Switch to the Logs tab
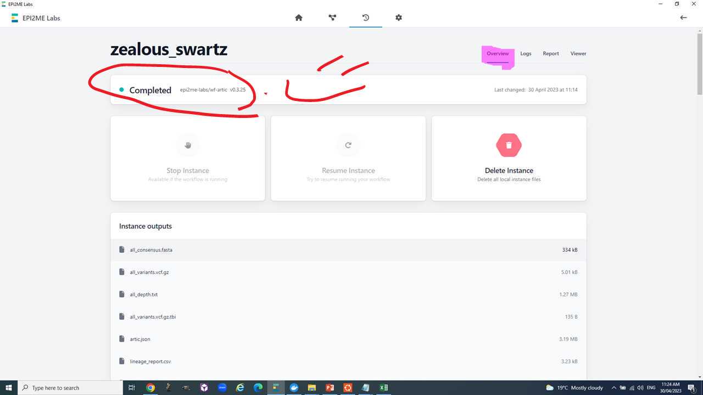Screen dimensions: 703x395 526,54
